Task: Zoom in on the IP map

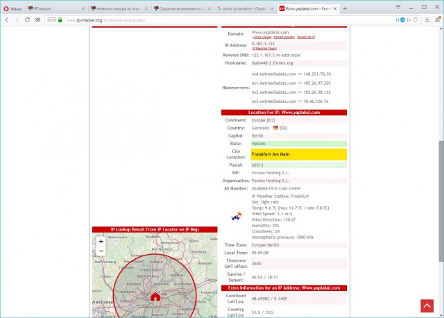Action: (x=101, y=241)
